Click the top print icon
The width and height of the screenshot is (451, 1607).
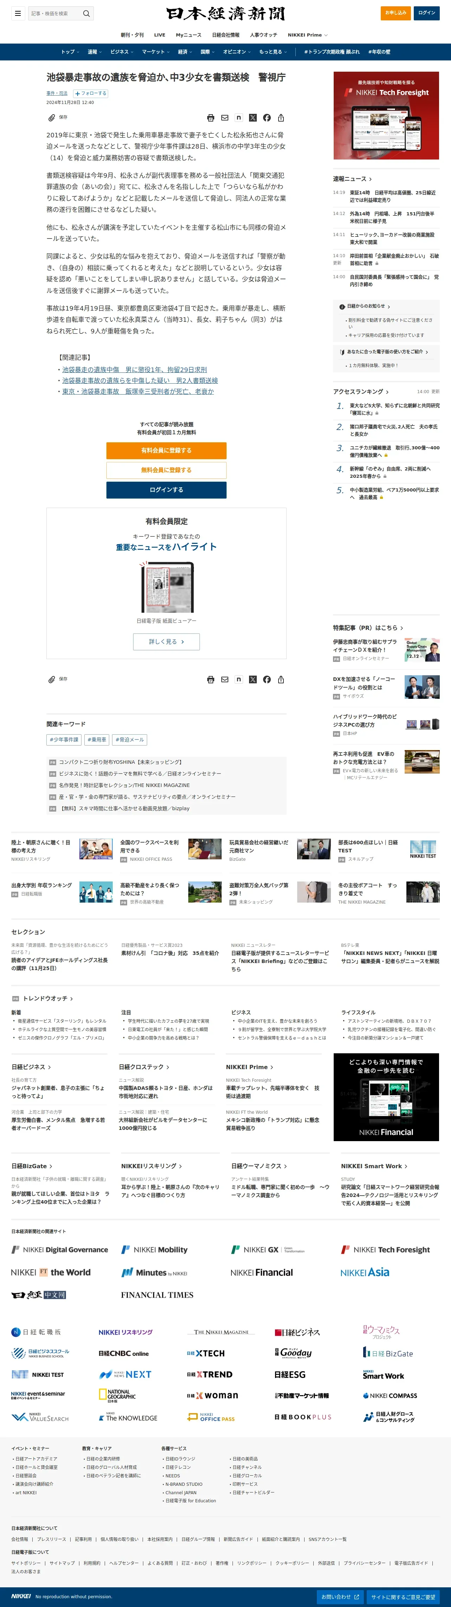click(x=211, y=117)
